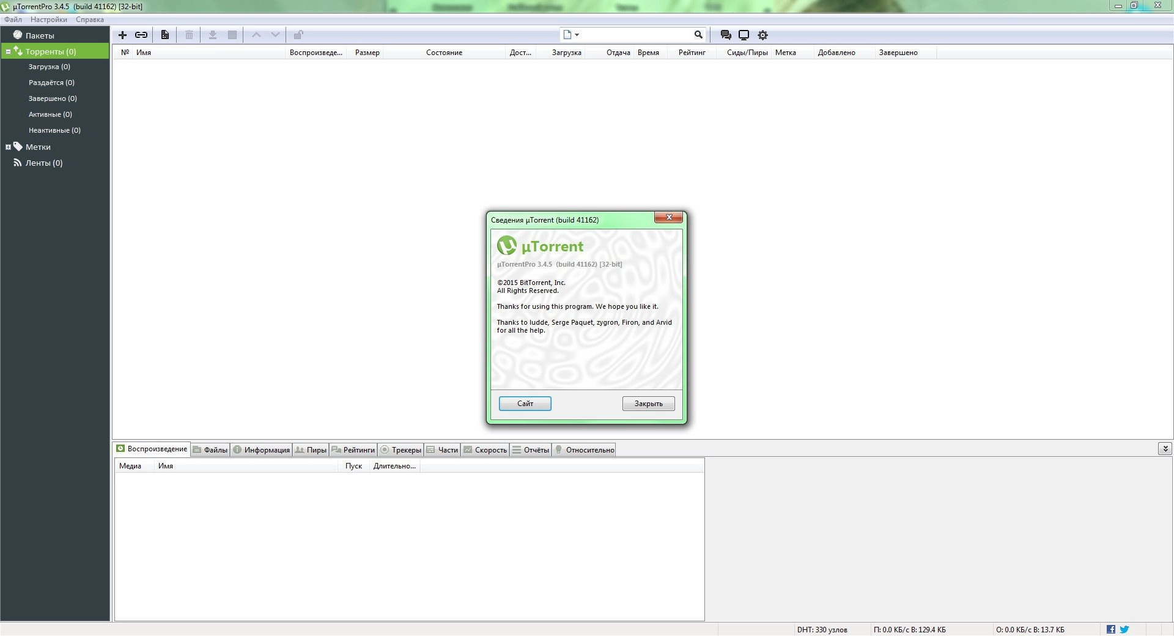Expand the Метки tree node
The height and width of the screenshot is (636, 1174).
click(8, 147)
